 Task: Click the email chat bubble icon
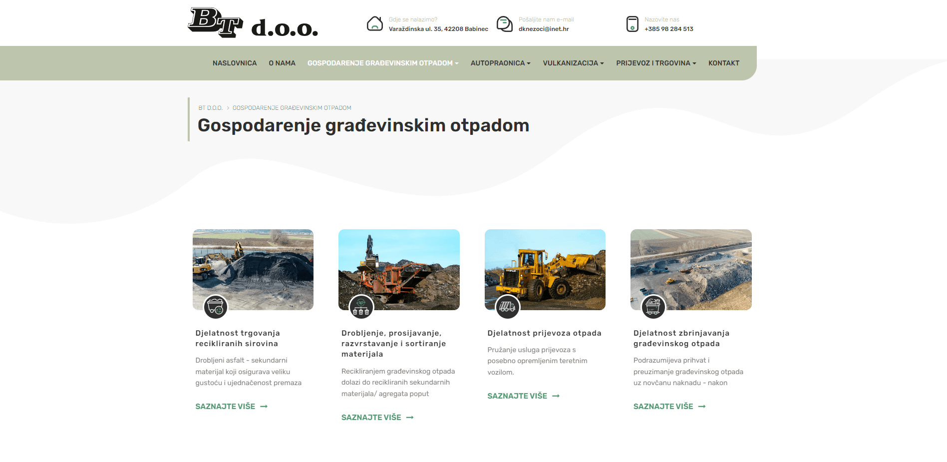coord(504,23)
